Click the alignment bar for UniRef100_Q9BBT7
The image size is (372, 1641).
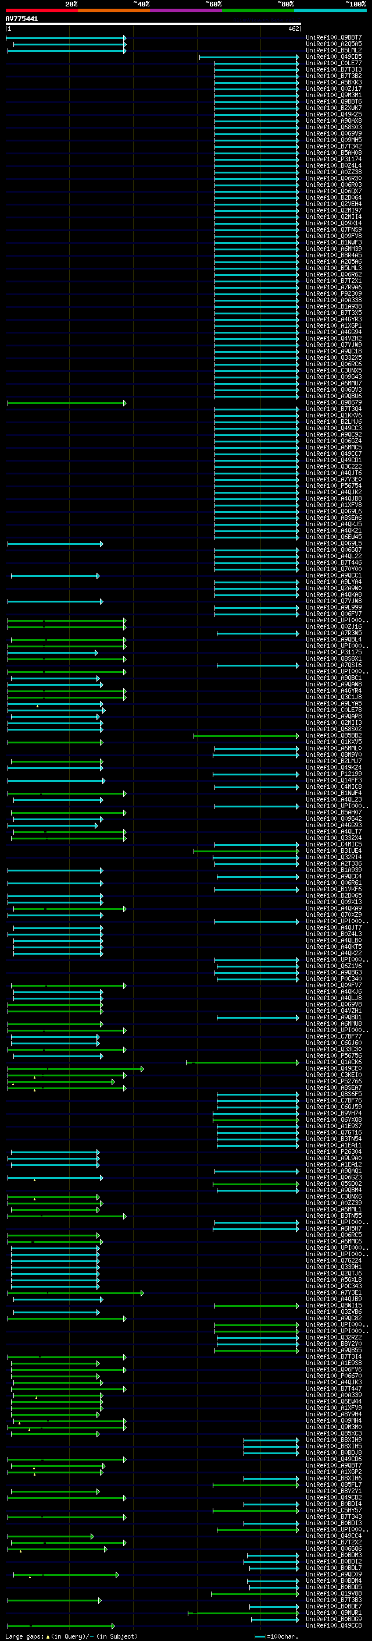coord(66,38)
